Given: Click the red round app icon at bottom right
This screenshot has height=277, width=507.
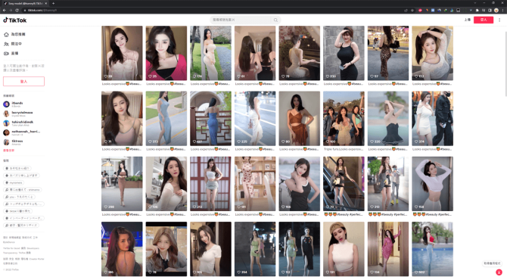Looking at the screenshot, I should [x=499, y=272].
